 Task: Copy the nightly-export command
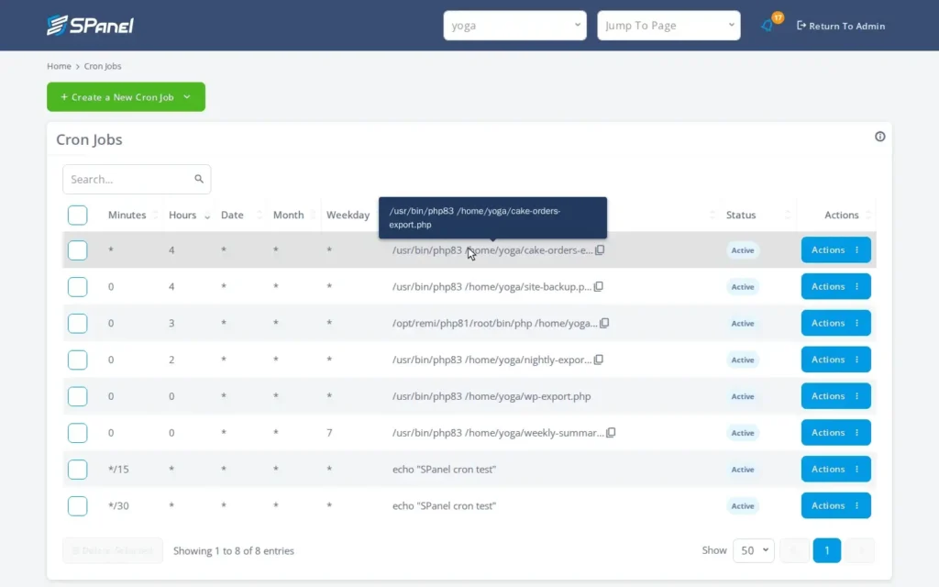[x=598, y=360]
